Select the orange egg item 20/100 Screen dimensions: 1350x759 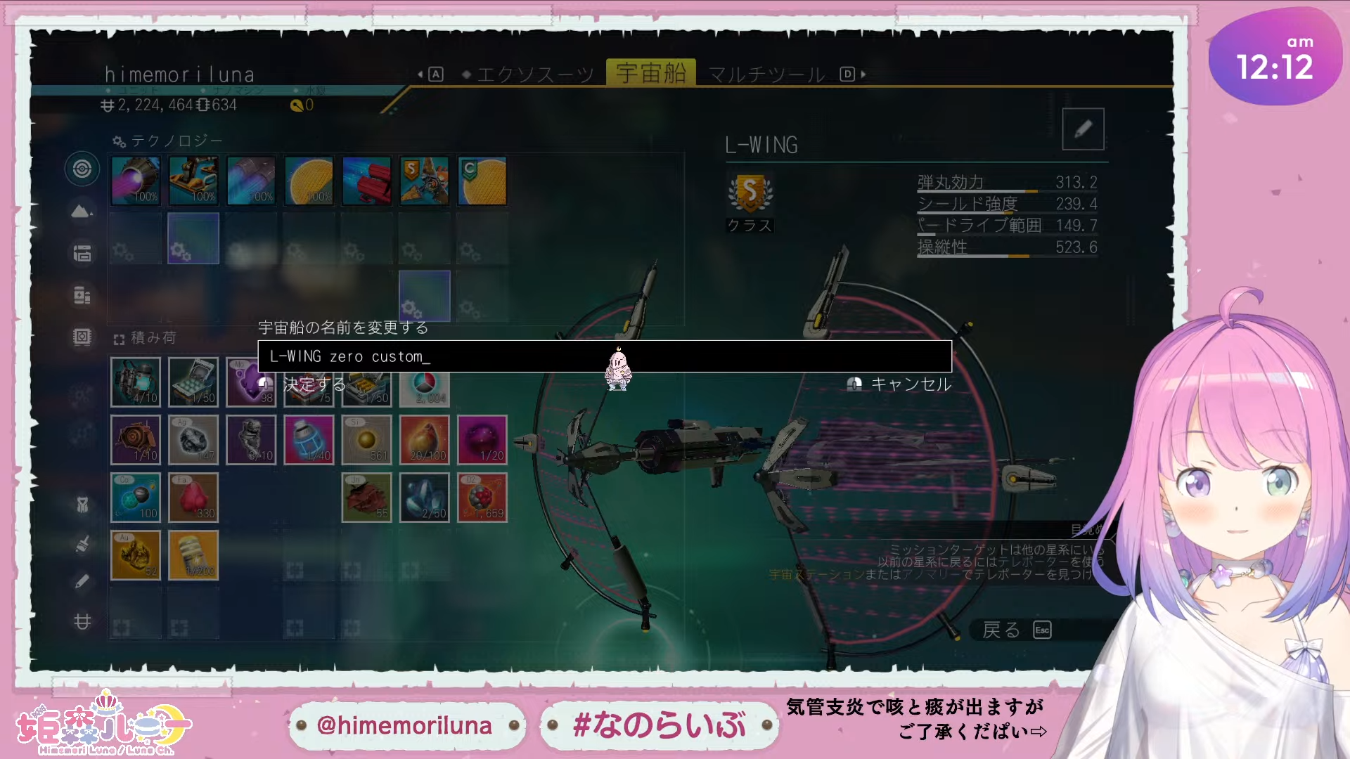click(424, 439)
